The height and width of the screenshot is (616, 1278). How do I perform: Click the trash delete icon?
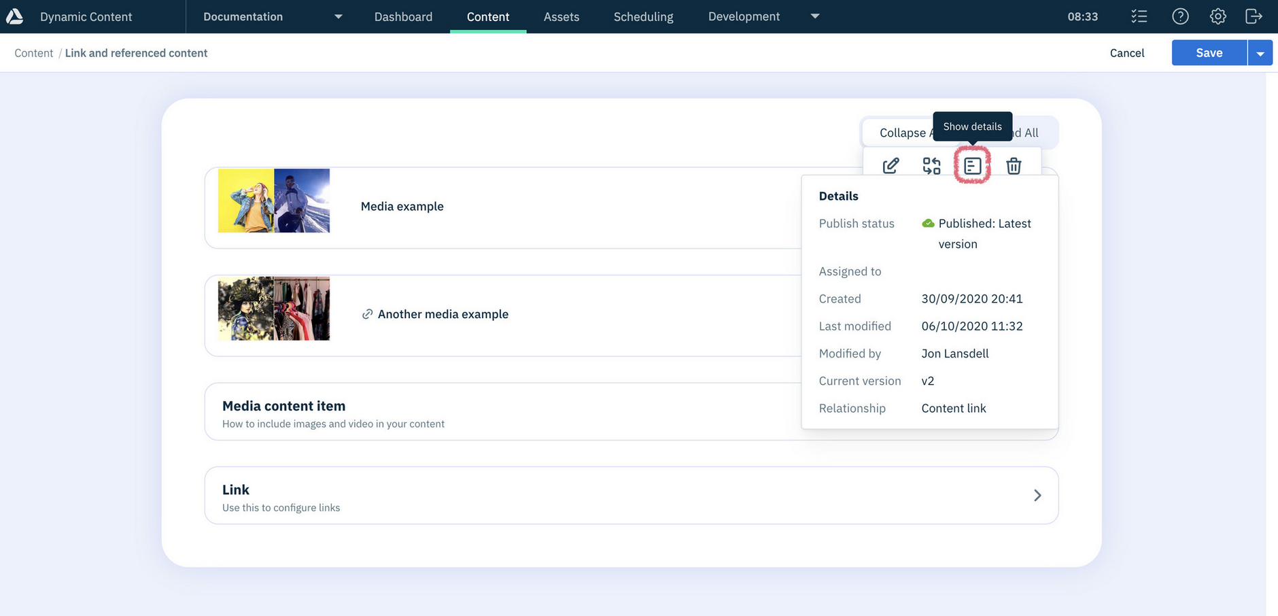click(x=1014, y=165)
